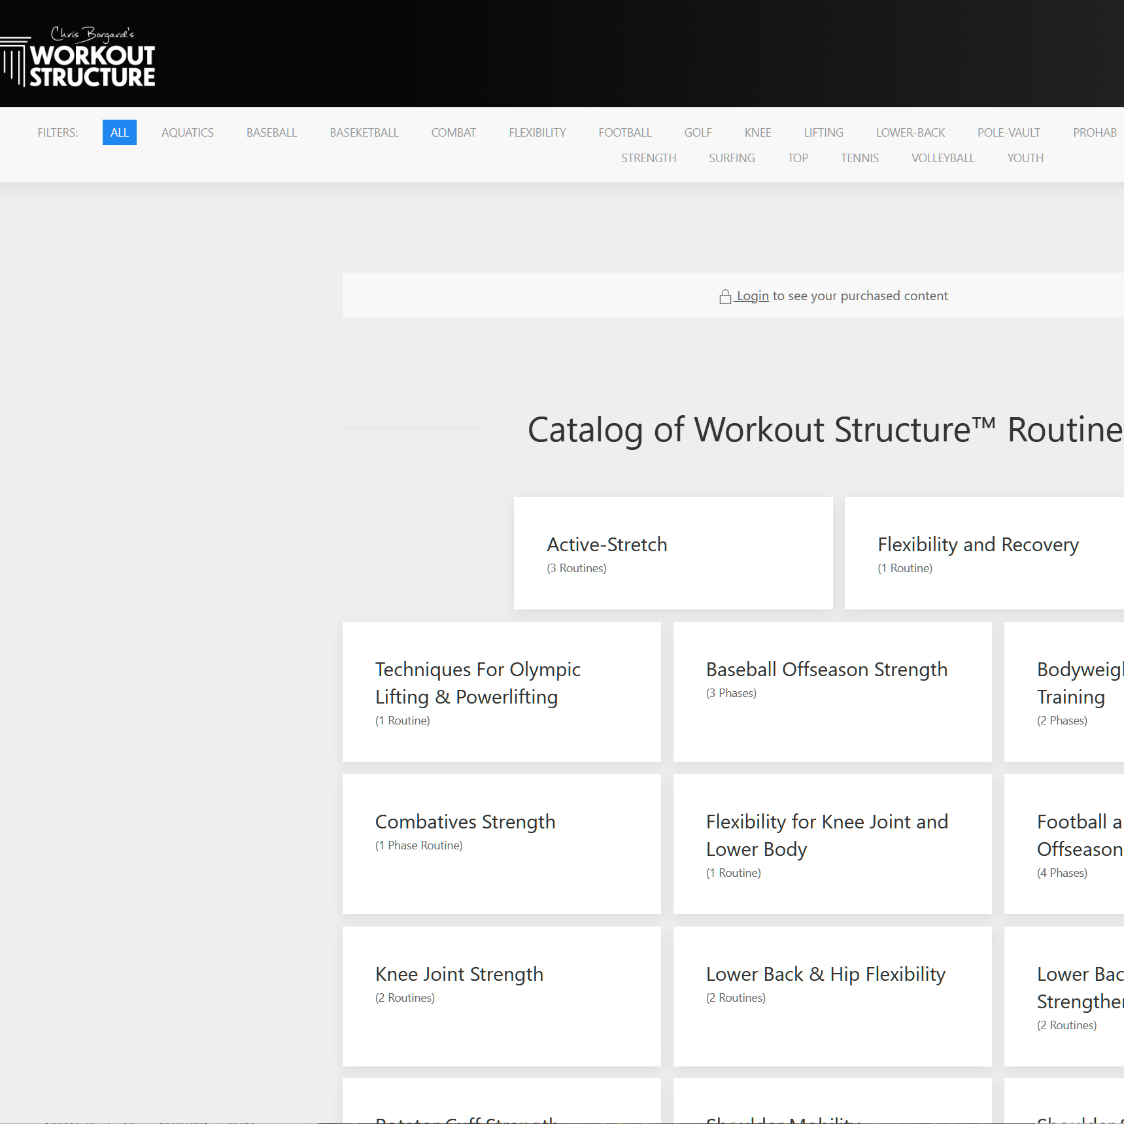This screenshot has width=1124, height=1124.
Task: Choose the YOUTH filter
Action: (1025, 158)
